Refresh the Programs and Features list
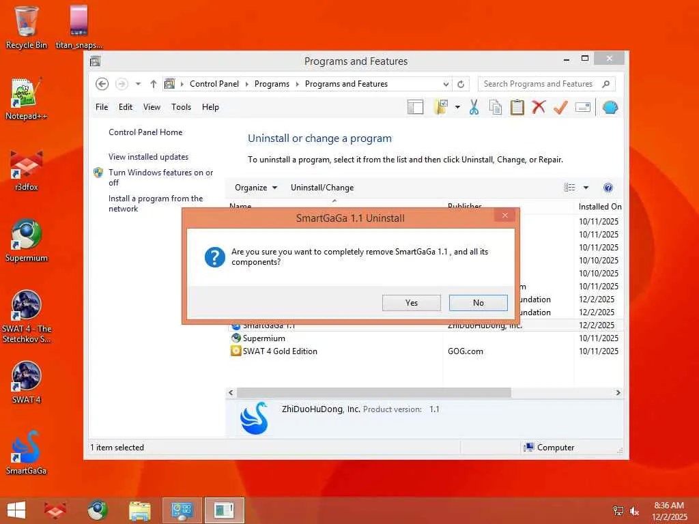 pyautogui.click(x=461, y=84)
